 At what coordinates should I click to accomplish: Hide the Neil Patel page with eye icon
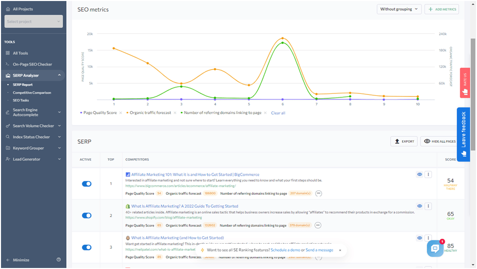click(419, 238)
